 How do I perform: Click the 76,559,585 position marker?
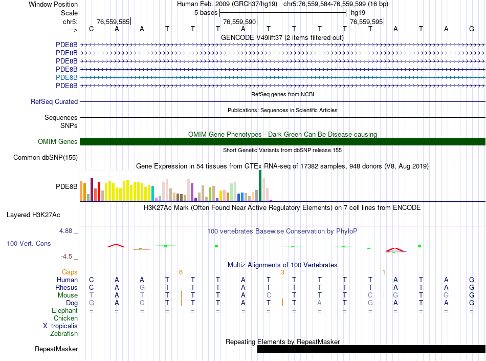pos(113,22)
